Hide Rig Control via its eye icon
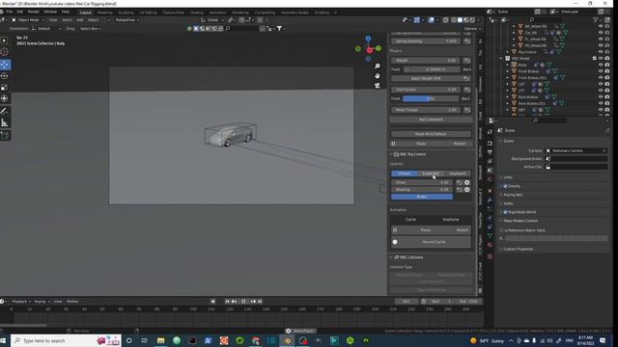Screen dimensions: 618x347 601,52
